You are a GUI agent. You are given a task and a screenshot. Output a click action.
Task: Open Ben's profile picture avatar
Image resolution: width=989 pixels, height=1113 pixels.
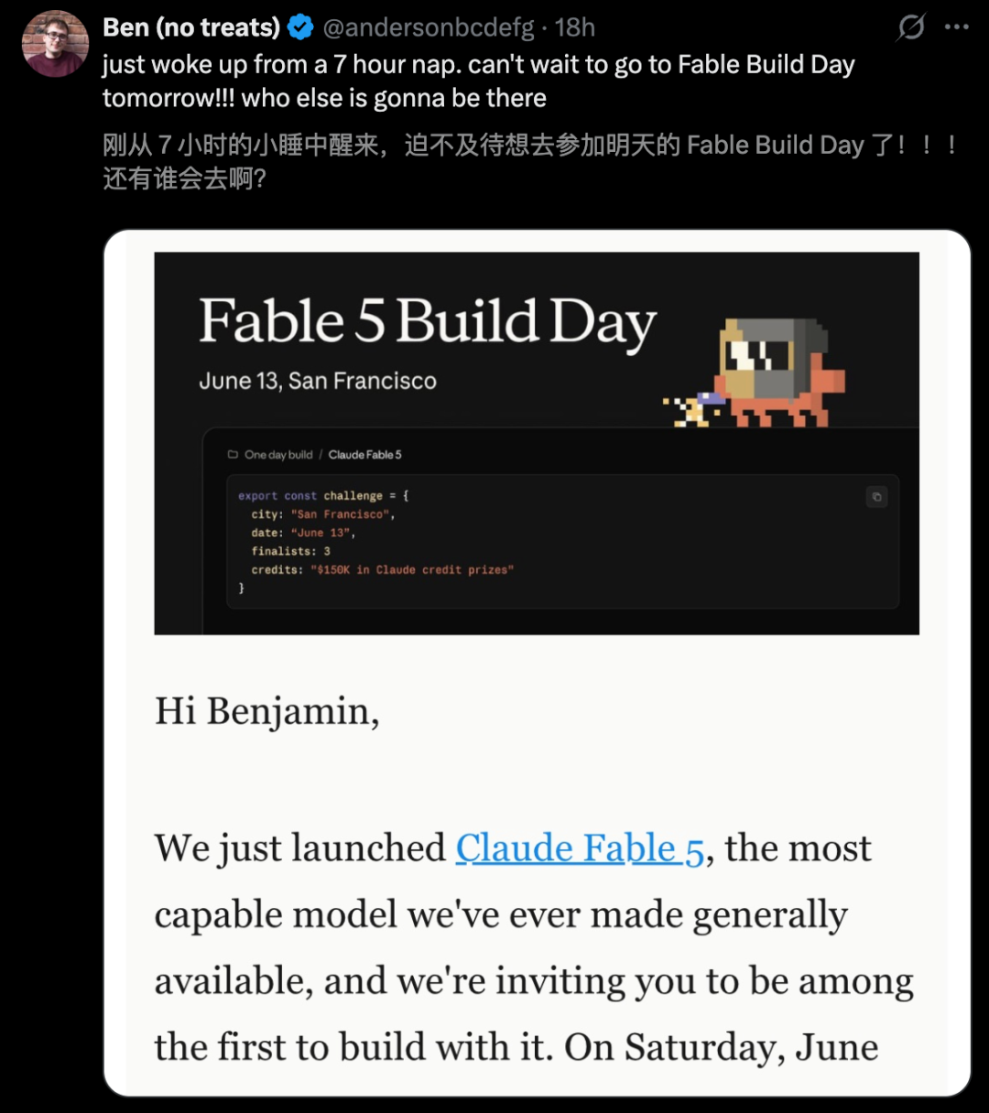tap(56, 44)
